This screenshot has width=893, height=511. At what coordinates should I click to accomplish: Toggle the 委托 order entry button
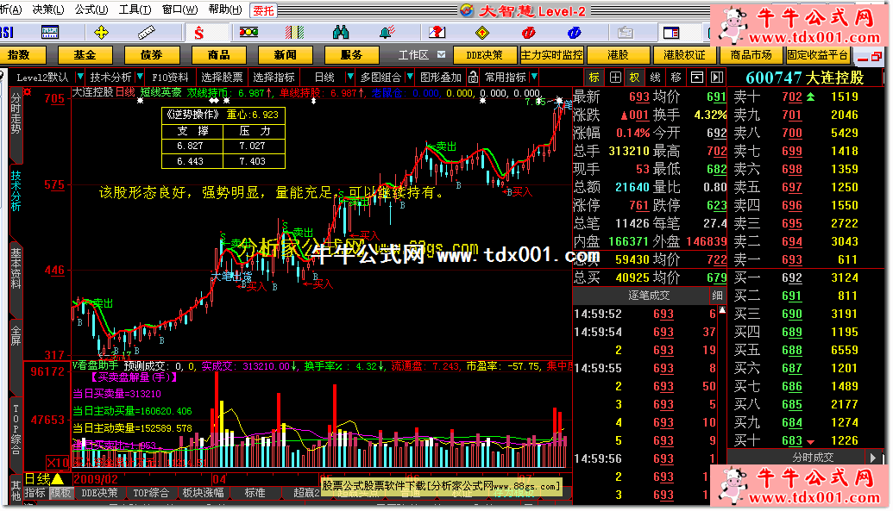coord(264,10)
